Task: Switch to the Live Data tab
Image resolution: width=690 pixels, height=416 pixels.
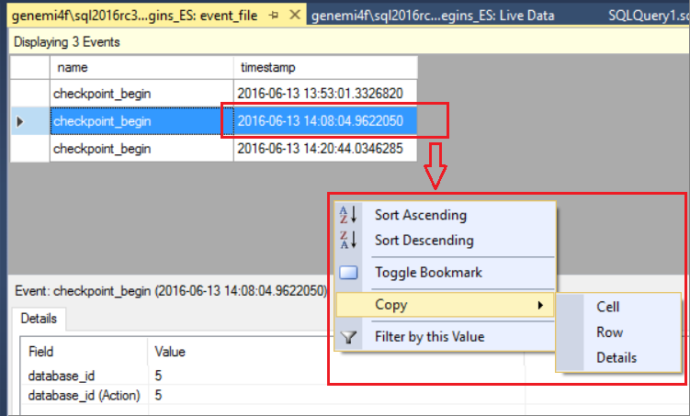Action: 433,16
